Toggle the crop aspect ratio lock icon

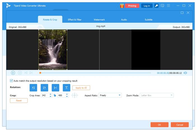pyautogui.click(x=55, y=95)
